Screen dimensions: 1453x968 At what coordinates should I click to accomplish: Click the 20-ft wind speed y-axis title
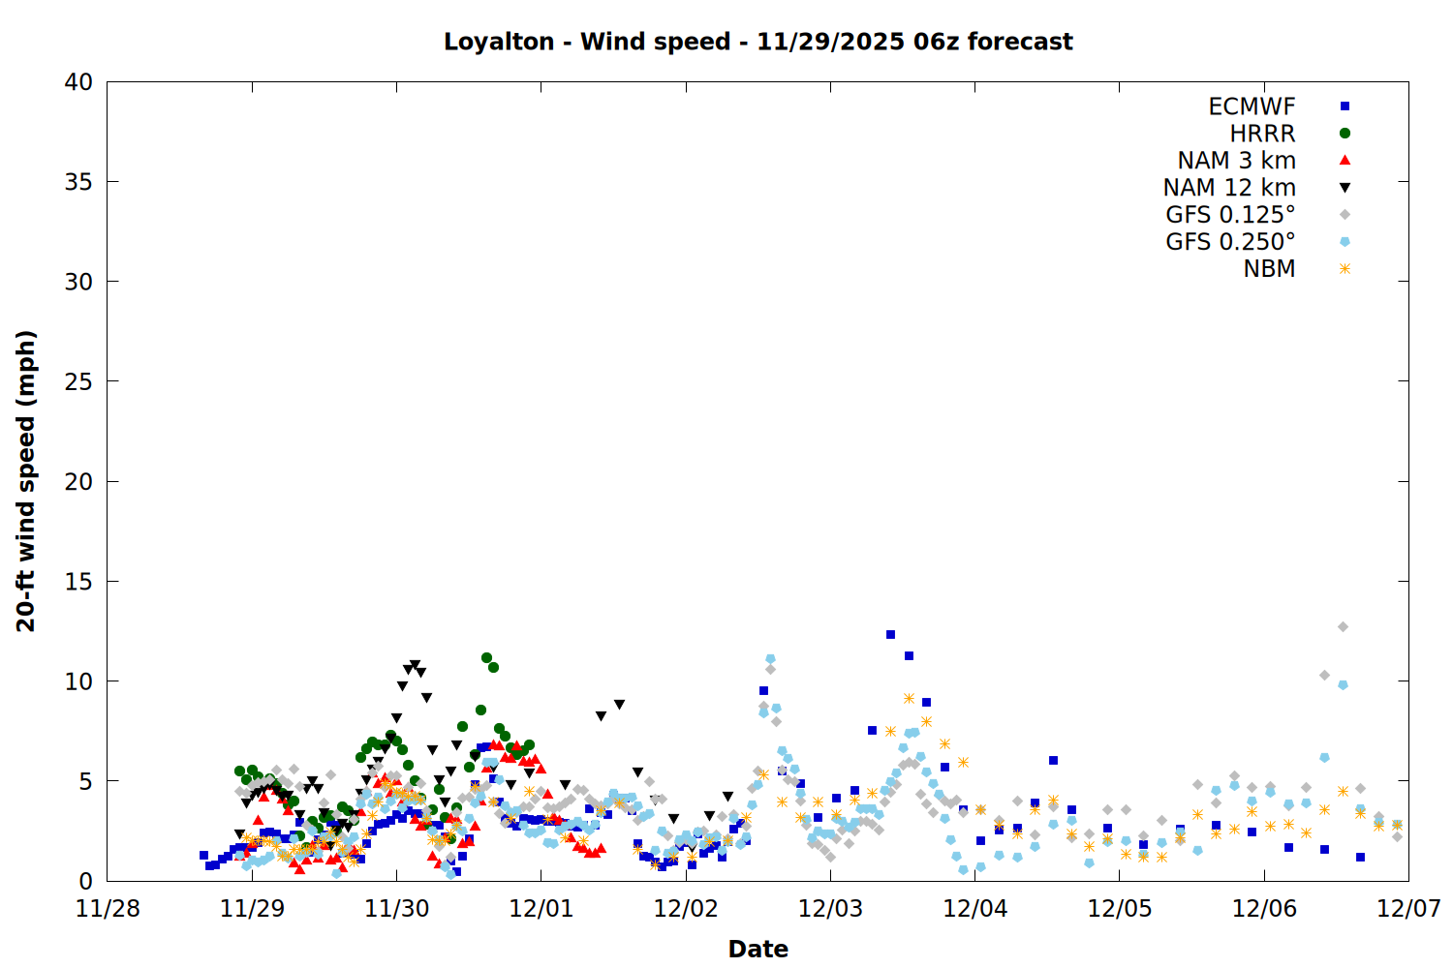tap(26, 481)
